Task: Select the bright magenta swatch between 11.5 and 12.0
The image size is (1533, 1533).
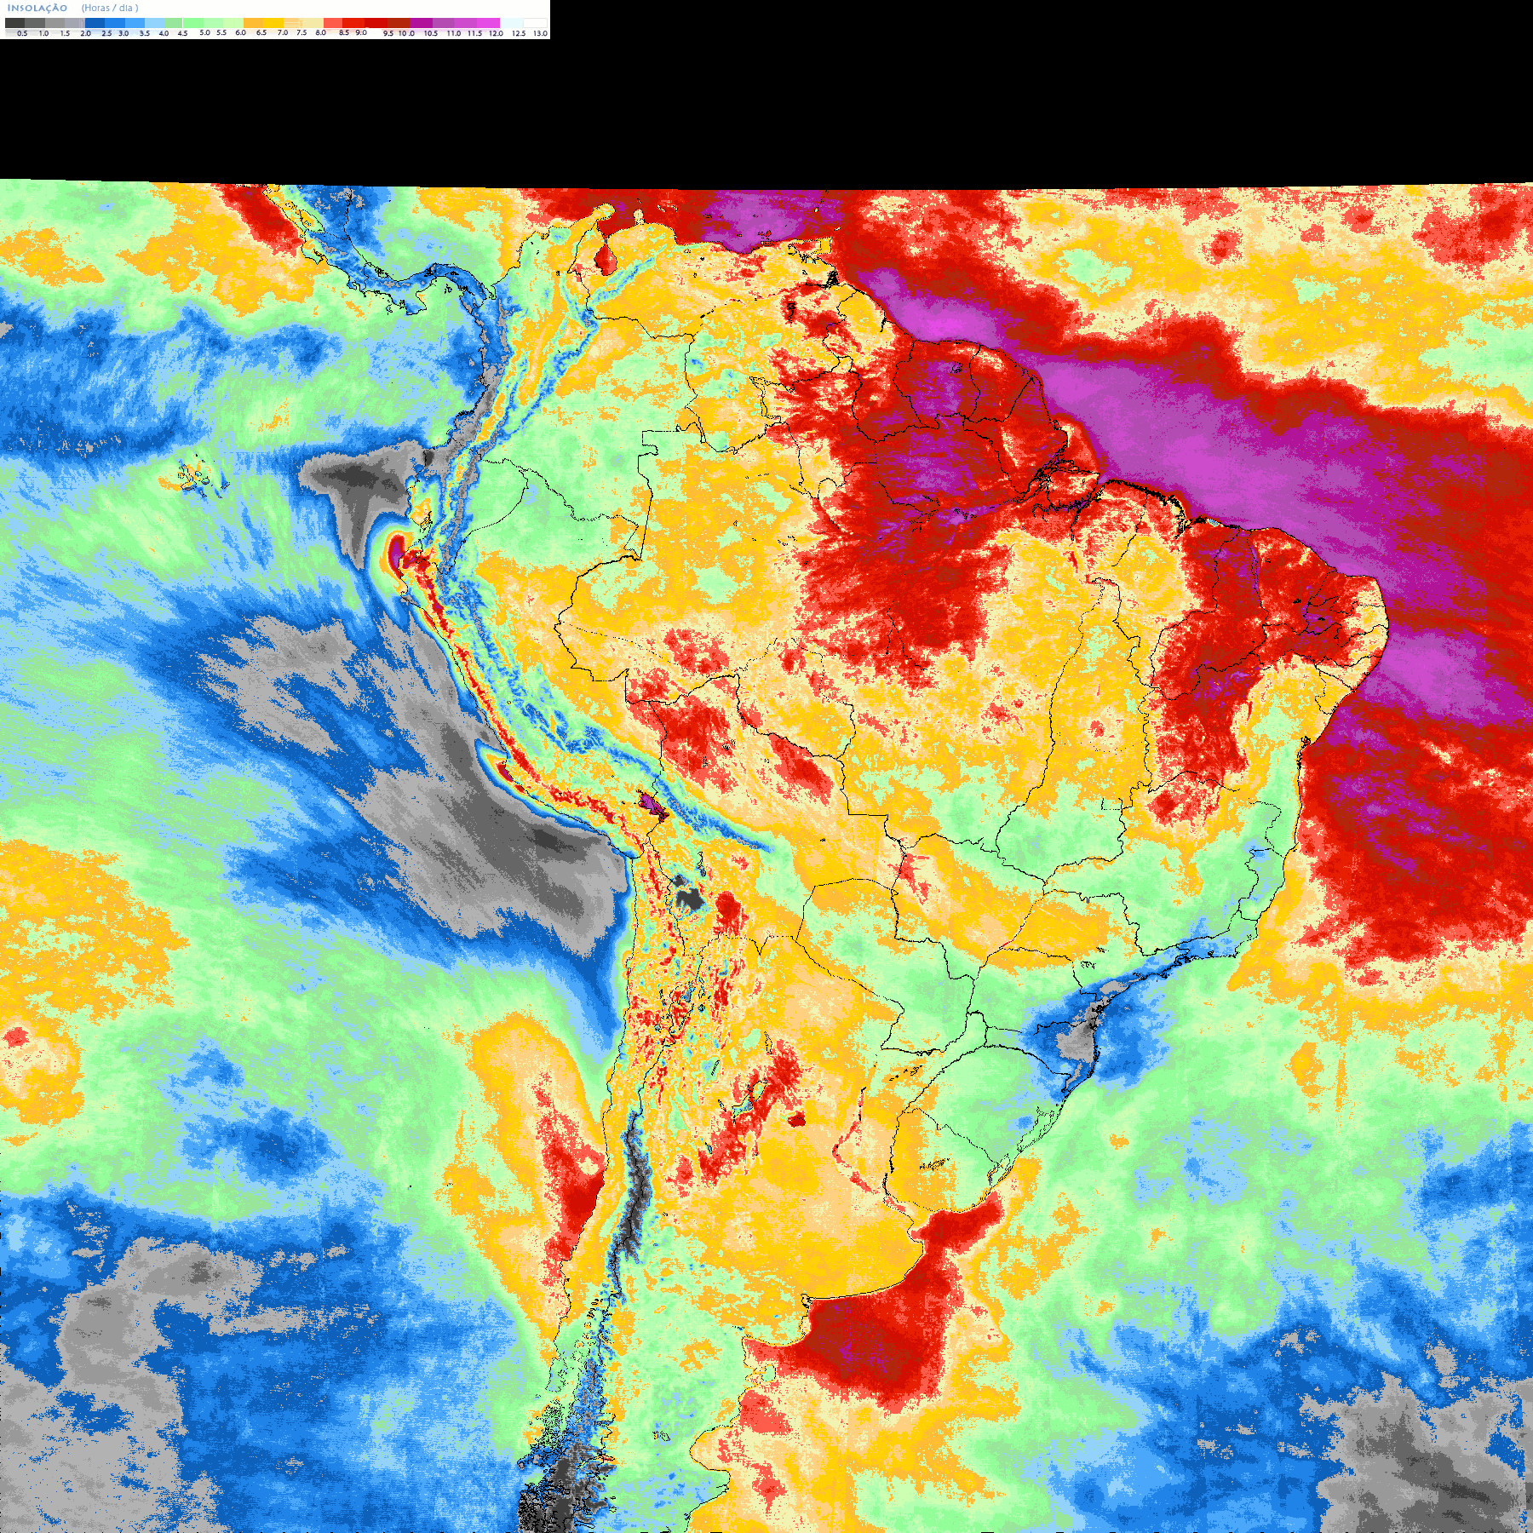Action: tap(488, 23)
